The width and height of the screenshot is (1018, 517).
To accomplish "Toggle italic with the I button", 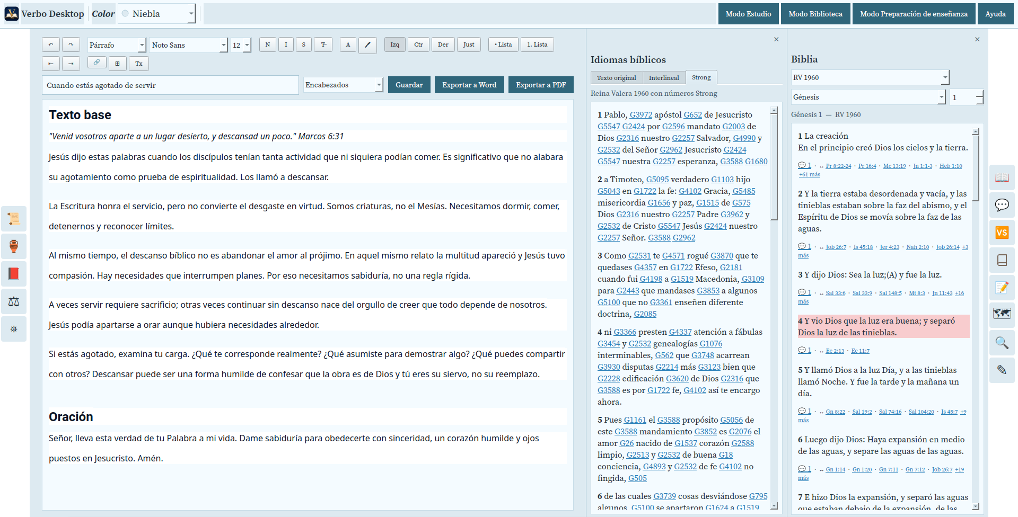I will point(286,44).
